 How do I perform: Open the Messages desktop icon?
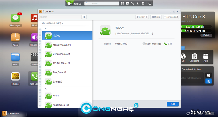point(16,18)
